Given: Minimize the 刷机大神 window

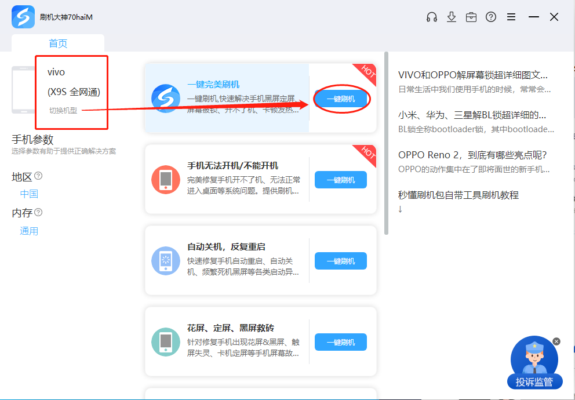Looking at the screenshot, I should tap(534, 17).
